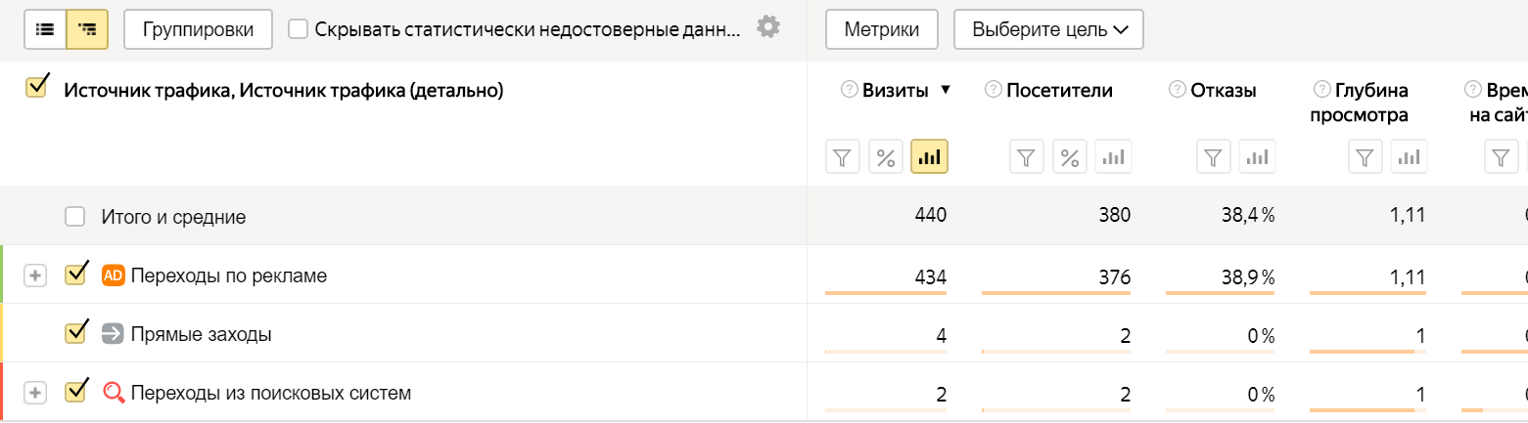The image size is (1528, 423).
Task: Toggle bar chart icon under Визиты
Action: pyautogui.click(x=930, y=156)
